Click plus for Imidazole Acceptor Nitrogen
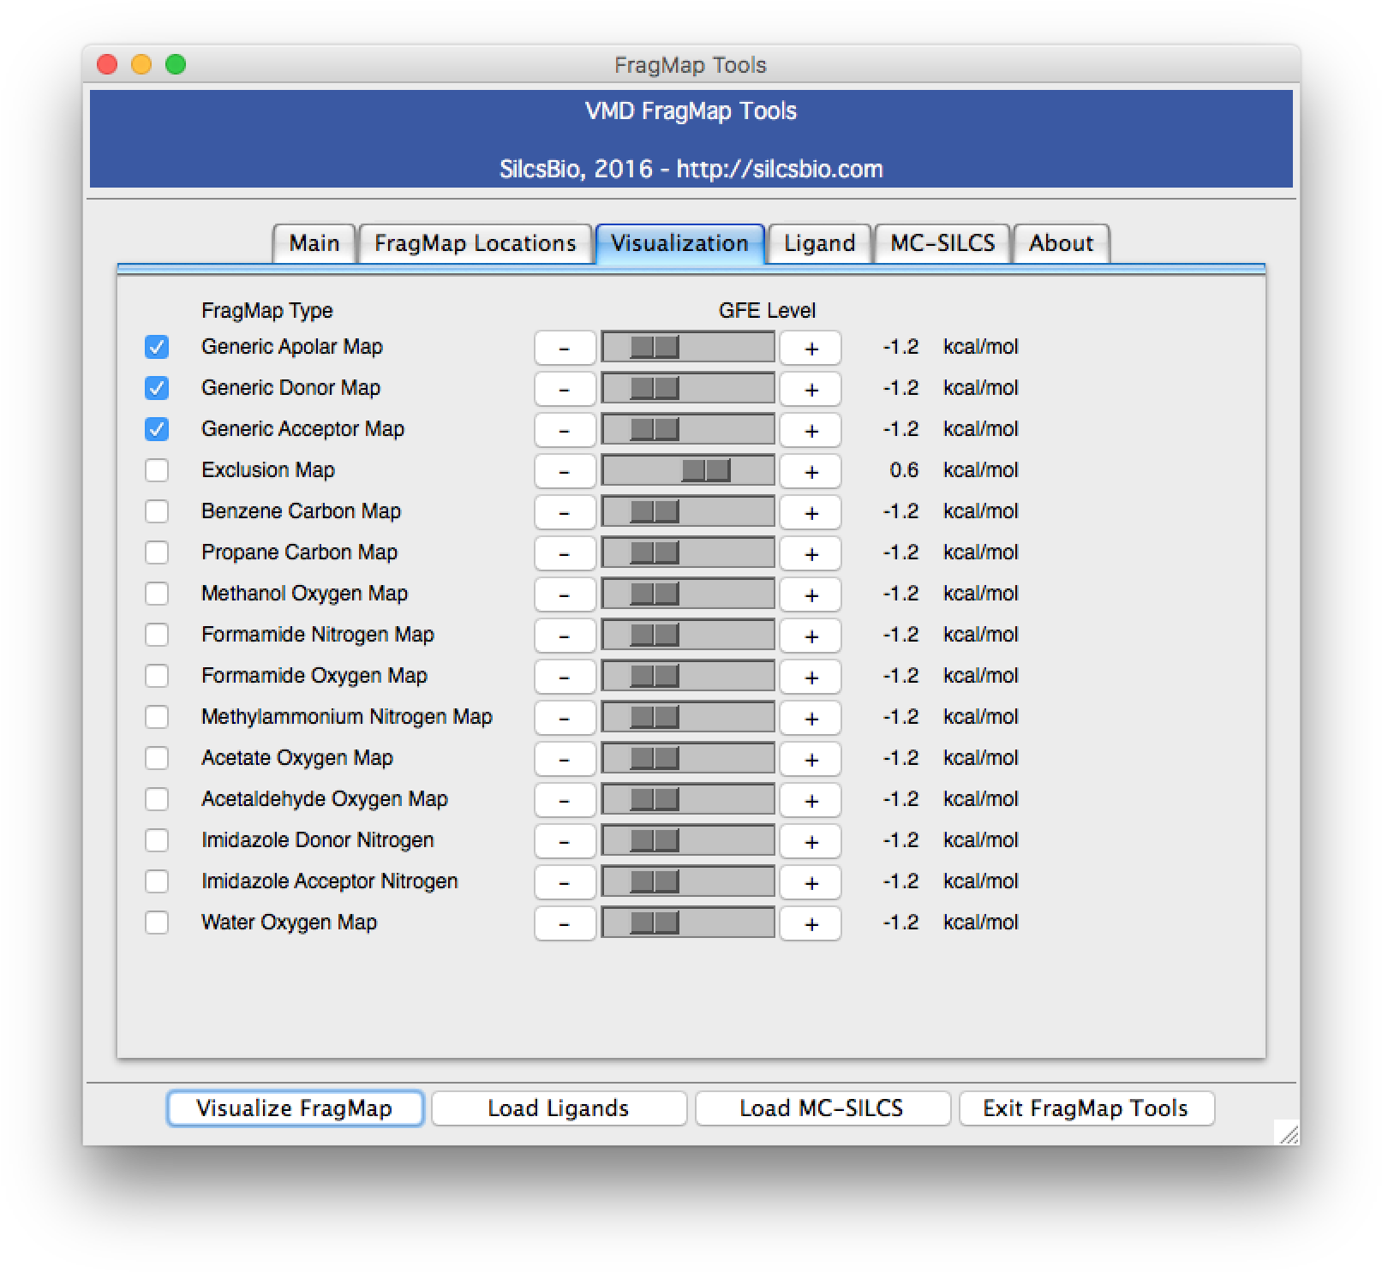The height and width of the screenshot is (1272, 1382). [x=811, y=882]
